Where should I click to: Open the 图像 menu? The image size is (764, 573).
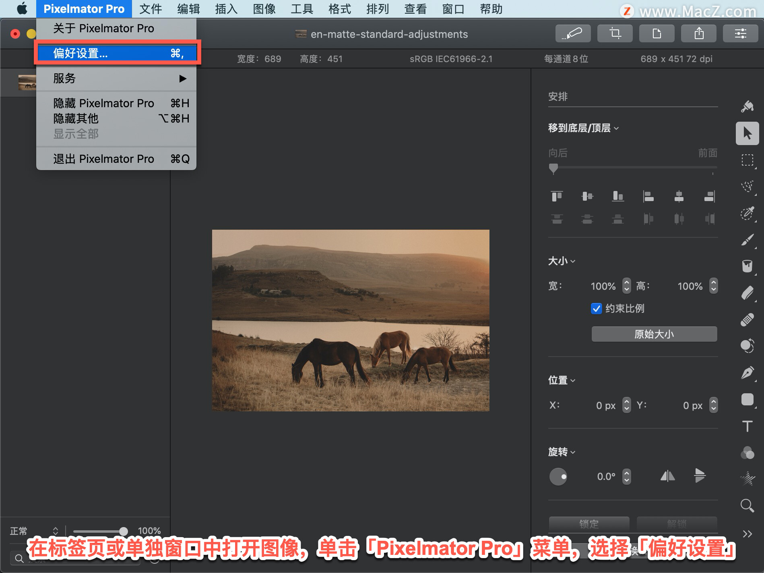(264, 9)
